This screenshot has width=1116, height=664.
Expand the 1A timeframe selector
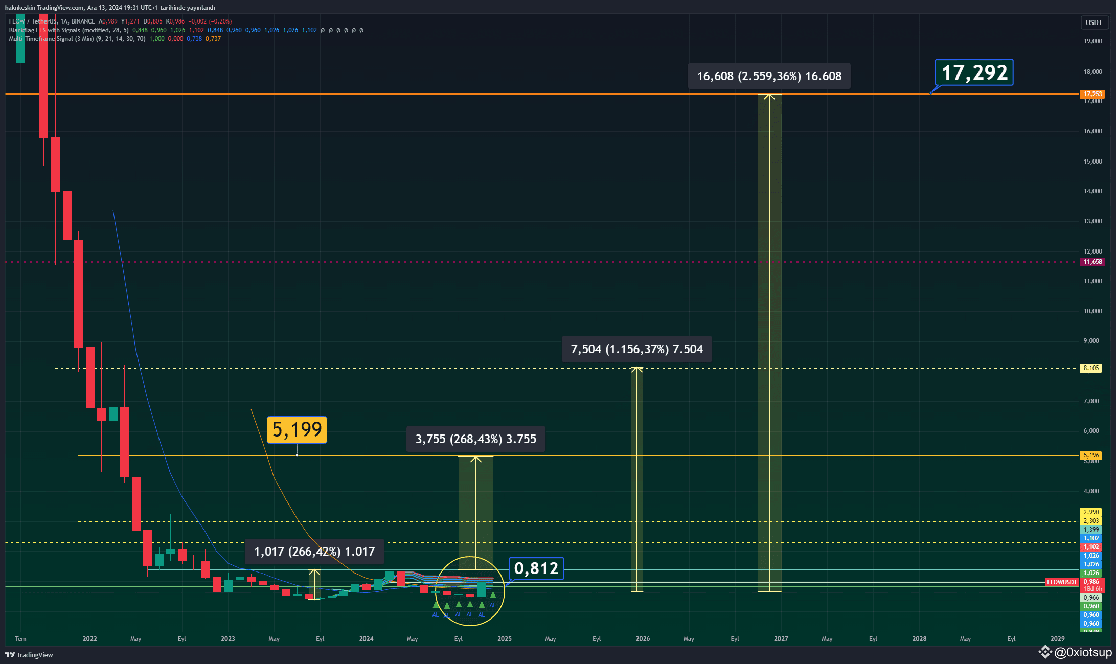click(x=64, y=21)
